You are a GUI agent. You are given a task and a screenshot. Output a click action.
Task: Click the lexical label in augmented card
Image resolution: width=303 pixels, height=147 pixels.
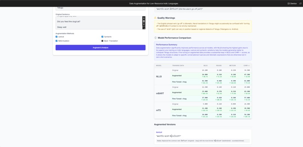(x=159, y=132)
